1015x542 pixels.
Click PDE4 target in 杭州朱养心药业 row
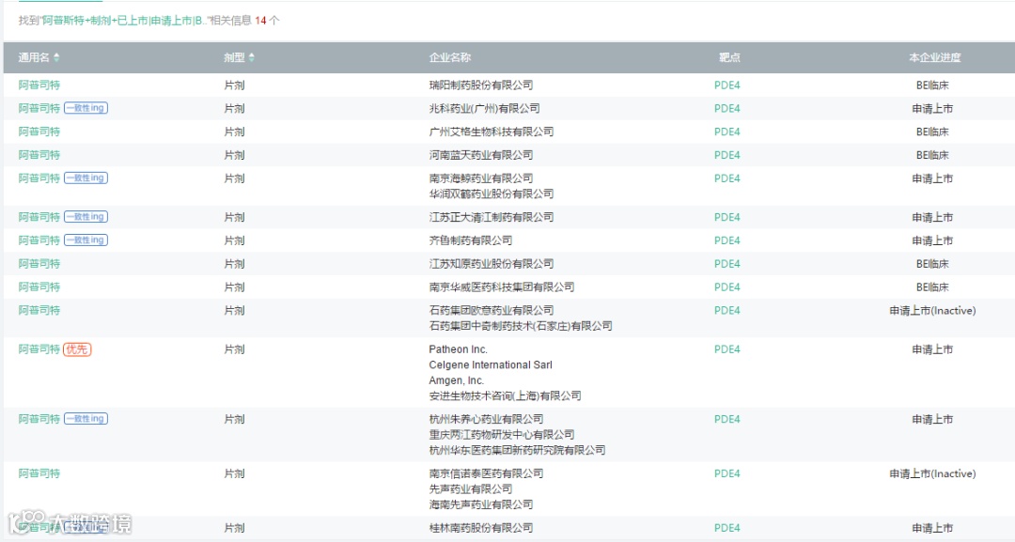click(x=726, y=418)
